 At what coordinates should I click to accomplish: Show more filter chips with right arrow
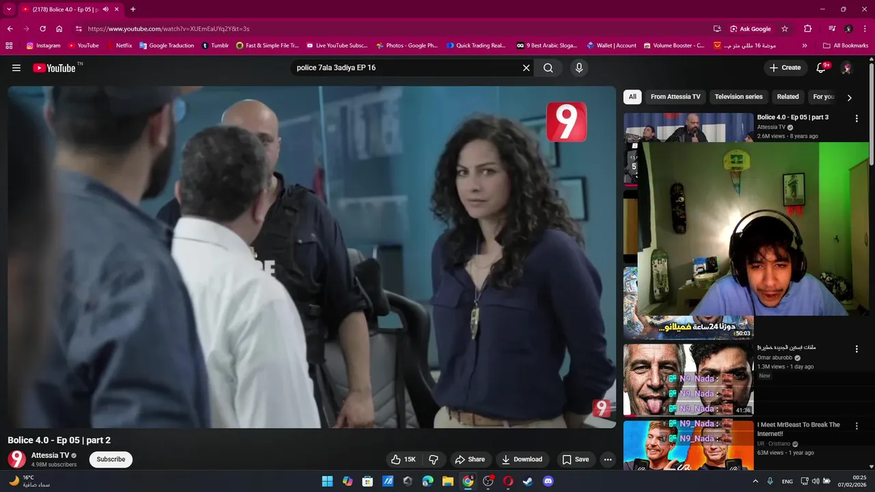850,98
